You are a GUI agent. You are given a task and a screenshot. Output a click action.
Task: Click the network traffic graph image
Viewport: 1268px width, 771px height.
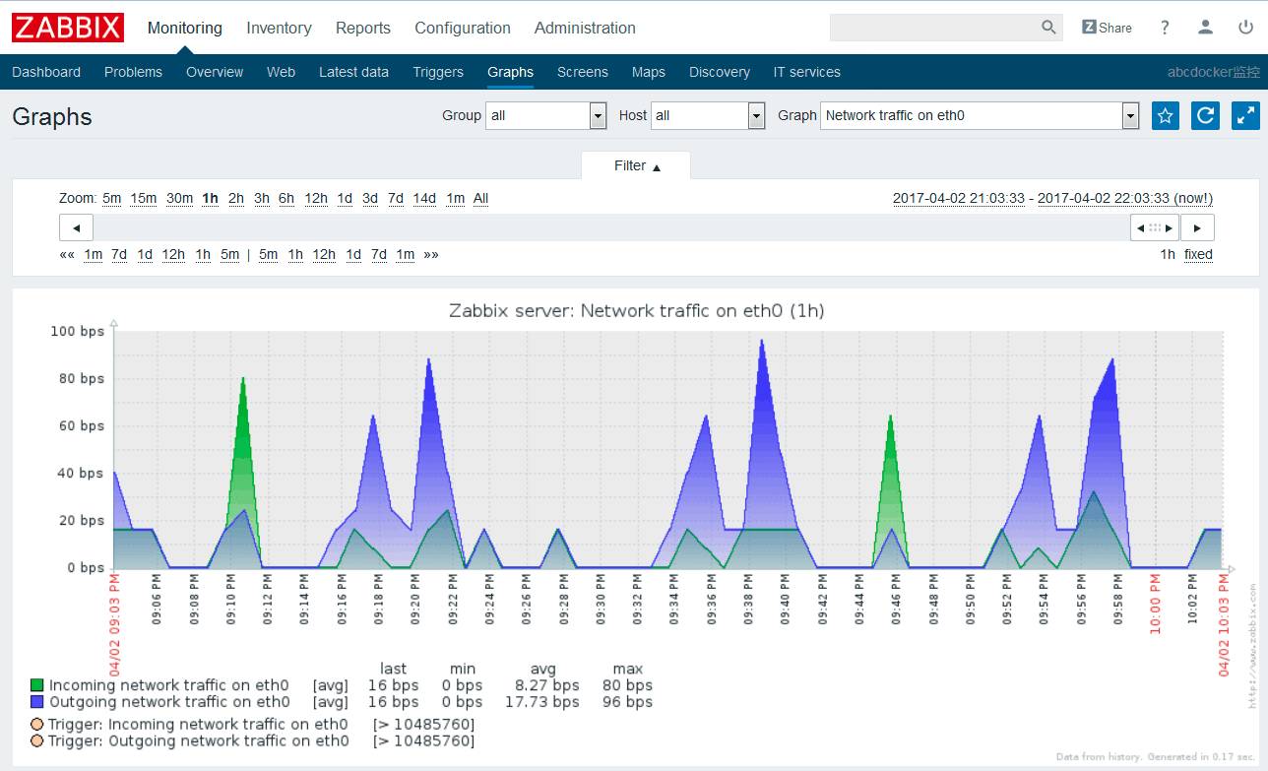pyautogui.click(x=637, y=527)
